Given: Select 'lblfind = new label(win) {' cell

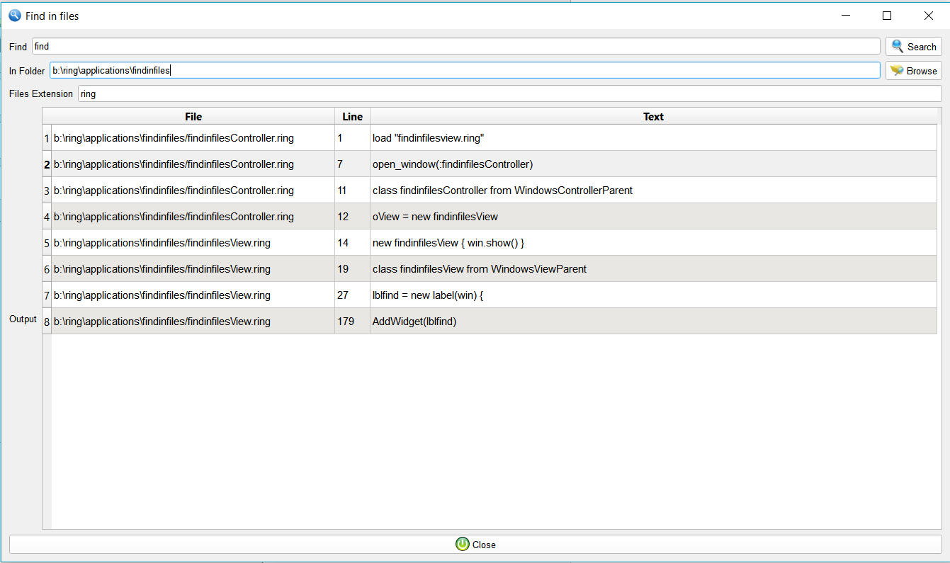Looking at the screenshot, I should tap(653, 295).
